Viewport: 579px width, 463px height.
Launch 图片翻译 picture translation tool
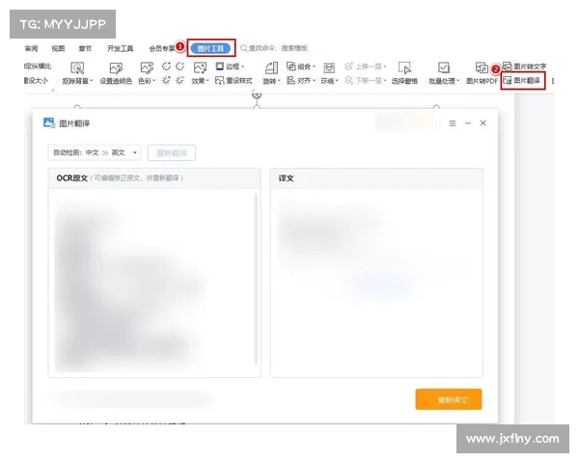[522, 80]
